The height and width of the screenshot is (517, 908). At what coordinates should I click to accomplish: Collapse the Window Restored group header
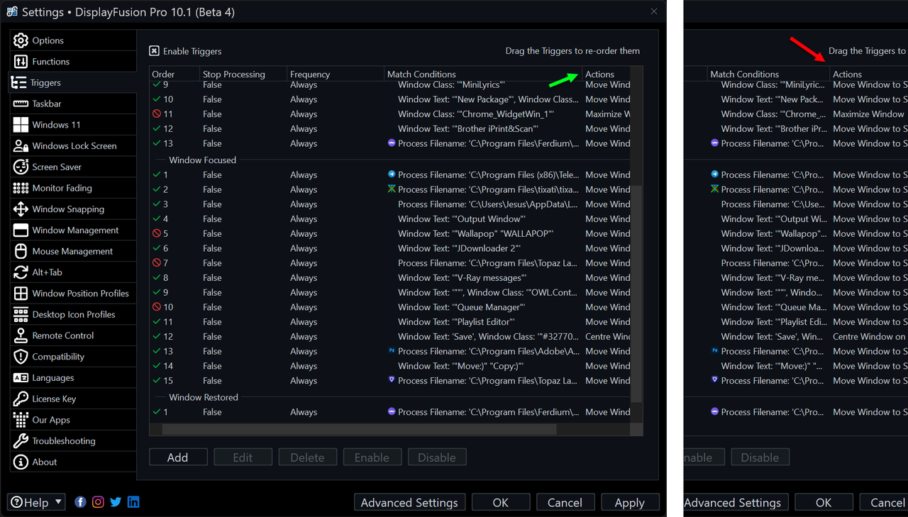(x=203, y=397)
